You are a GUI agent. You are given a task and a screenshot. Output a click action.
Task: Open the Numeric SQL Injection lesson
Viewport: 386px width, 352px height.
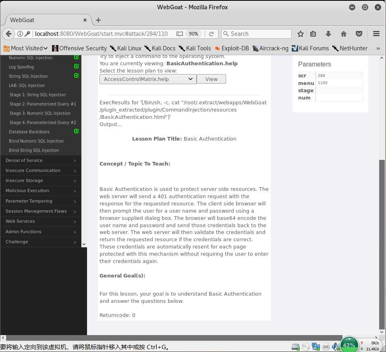(31, 58)
